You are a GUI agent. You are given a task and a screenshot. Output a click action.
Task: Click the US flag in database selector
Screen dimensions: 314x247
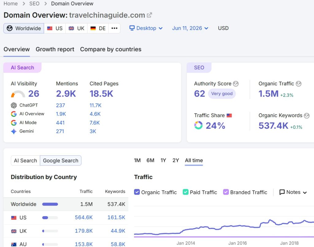[x=50, y=28]
